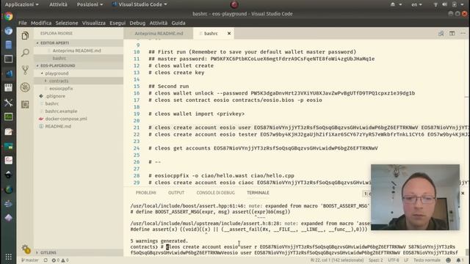This screenshot has width=470, height=264.
Task: Open the Explorer view in activity bar
Action: (25, 36)
